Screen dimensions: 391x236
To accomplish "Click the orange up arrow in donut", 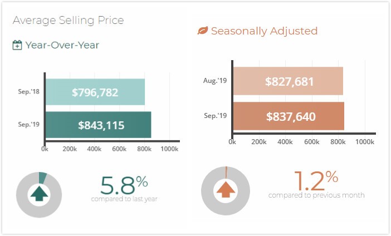I will (225, 191).
